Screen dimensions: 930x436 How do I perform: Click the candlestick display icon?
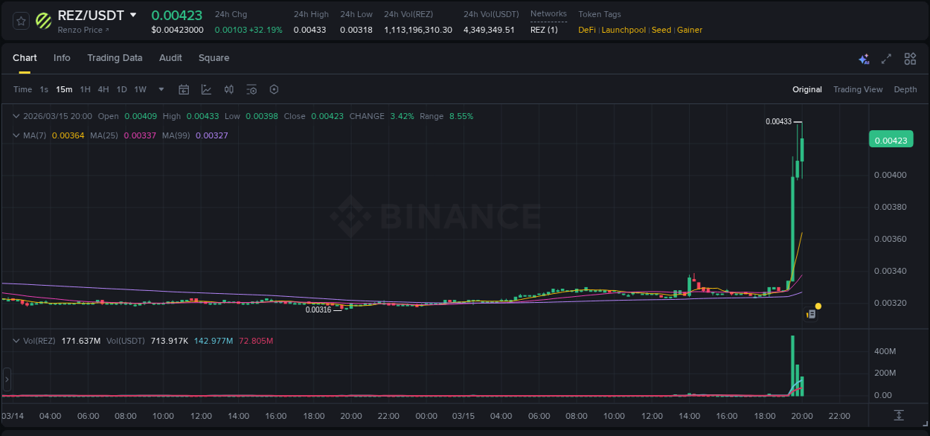229,89
